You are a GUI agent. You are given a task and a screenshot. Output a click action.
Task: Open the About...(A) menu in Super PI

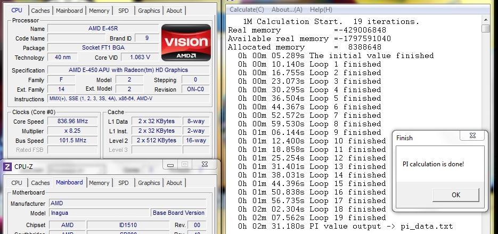pyautogui.click(x=287, y=10)
